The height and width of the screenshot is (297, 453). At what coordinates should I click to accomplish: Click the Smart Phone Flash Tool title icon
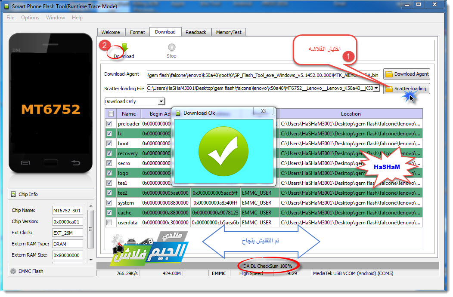6,6
